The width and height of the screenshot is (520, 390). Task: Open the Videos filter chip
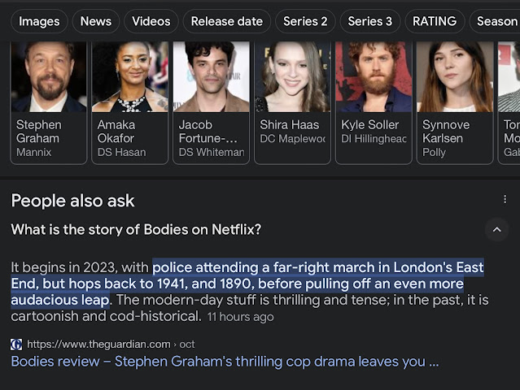tap(151, 21)
